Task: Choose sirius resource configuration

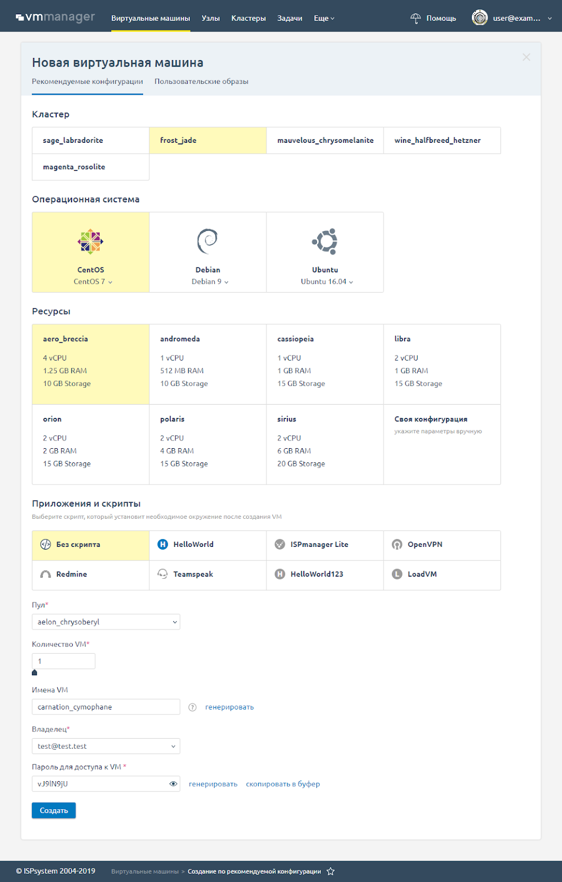Action: click(325, 445)
